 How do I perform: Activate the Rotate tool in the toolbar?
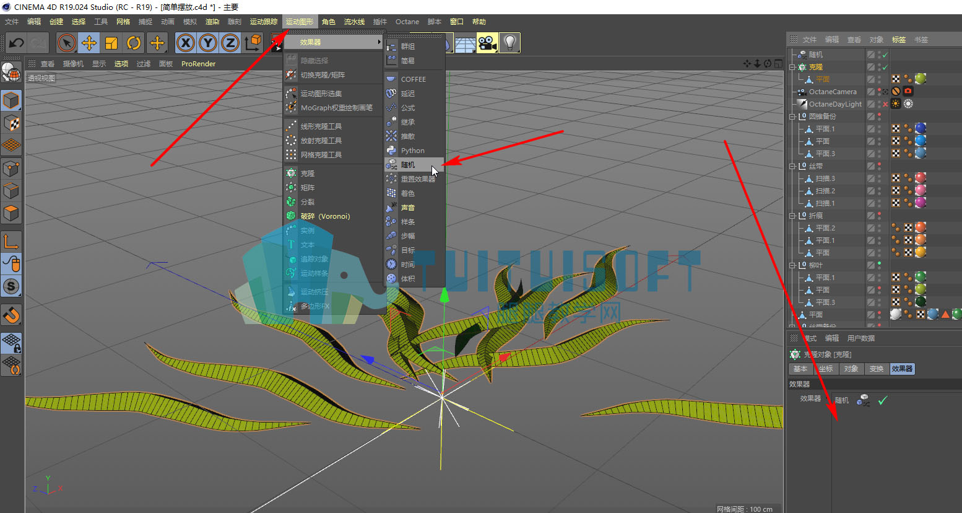click(134, 43)
